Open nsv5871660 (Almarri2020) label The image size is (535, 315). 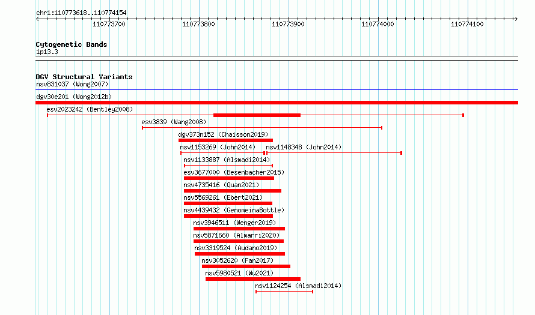[236, 235]
